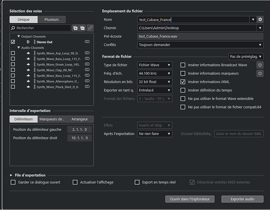The image size is (270, 210).
Task: Switch to Marqueurs de tab
Action: (51, 119)
